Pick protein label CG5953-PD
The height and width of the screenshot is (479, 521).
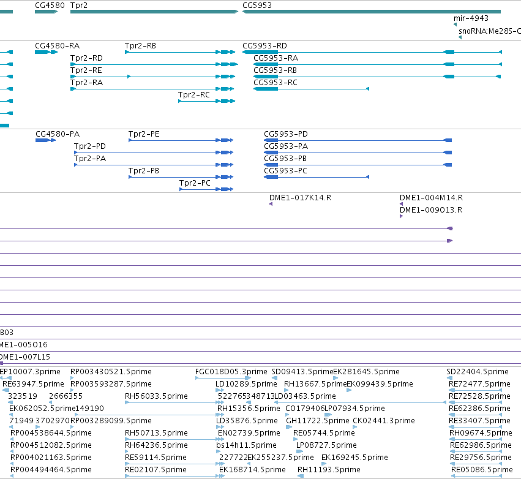(x=286, y=134)
